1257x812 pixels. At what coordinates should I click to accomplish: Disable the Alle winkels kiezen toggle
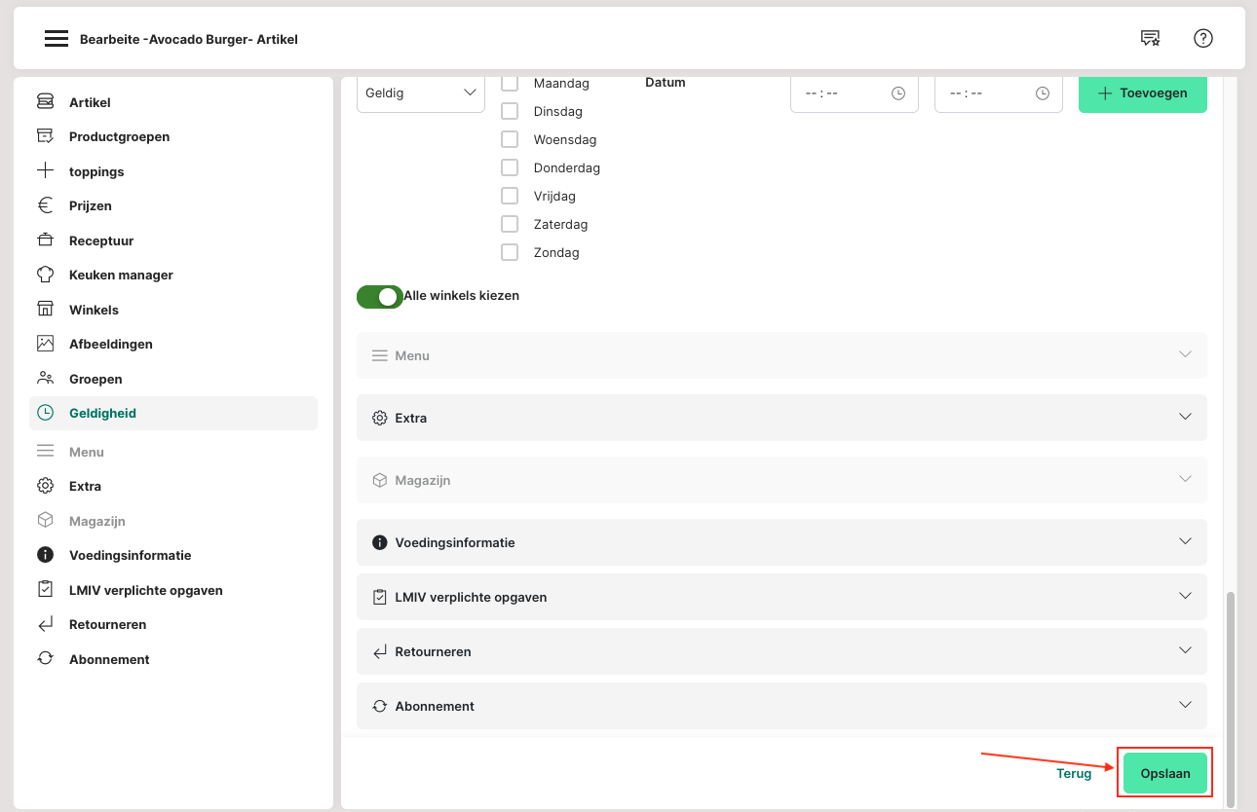[x=380, y=296]
